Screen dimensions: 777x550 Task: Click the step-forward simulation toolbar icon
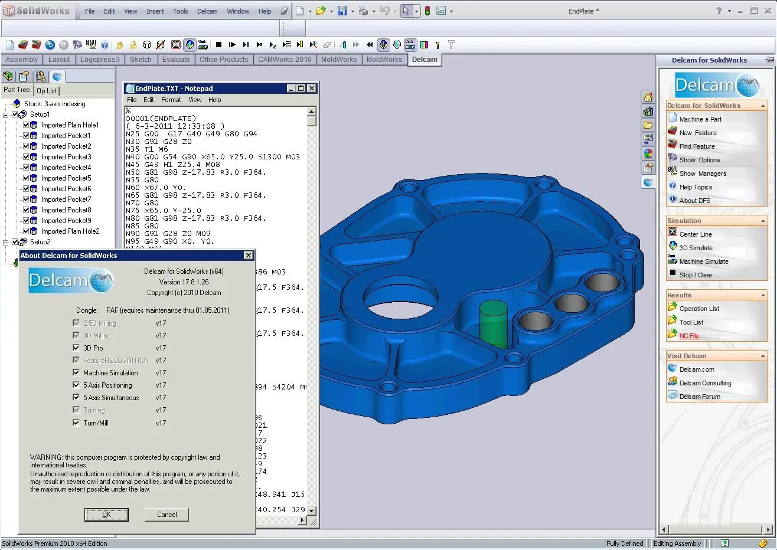246,45
